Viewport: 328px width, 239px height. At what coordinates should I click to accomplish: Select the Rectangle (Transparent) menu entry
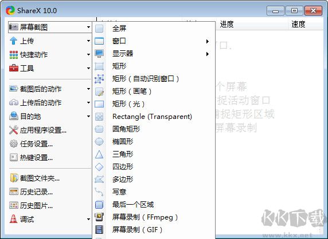pyautogui.click(x=154, y=117)
